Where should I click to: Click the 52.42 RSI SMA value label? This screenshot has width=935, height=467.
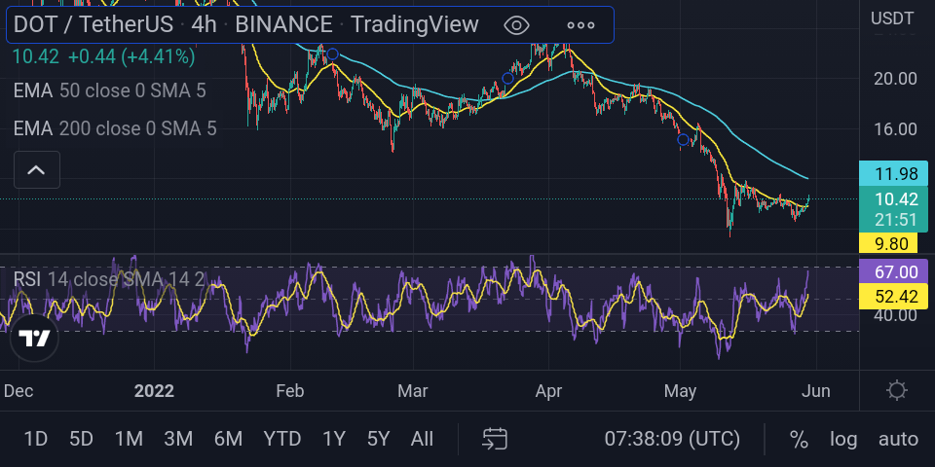pos(893,297)
